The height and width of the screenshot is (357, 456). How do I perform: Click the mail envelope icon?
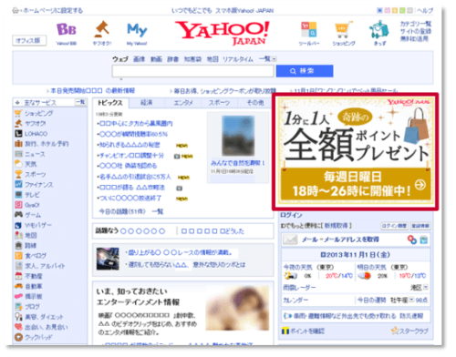290,240
